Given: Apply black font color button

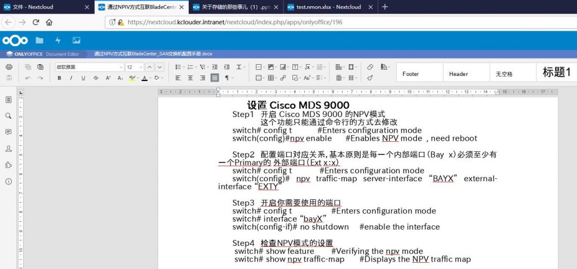Looking at the screenshot, I should coord(144,78).
